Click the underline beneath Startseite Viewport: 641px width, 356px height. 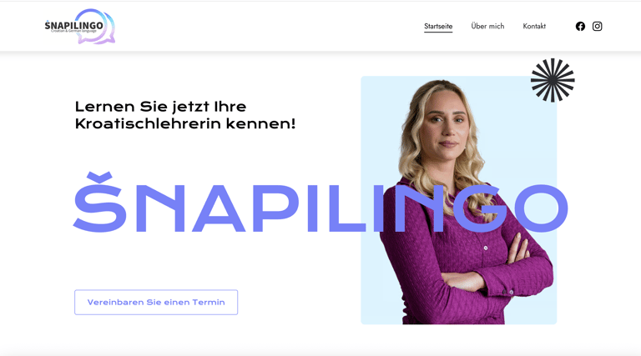438,32
